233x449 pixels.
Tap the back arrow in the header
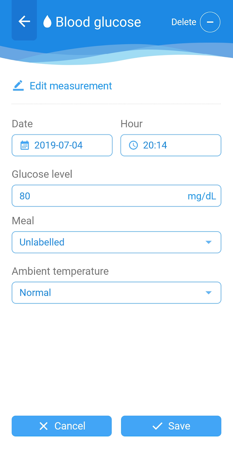(x=24, y=22)
